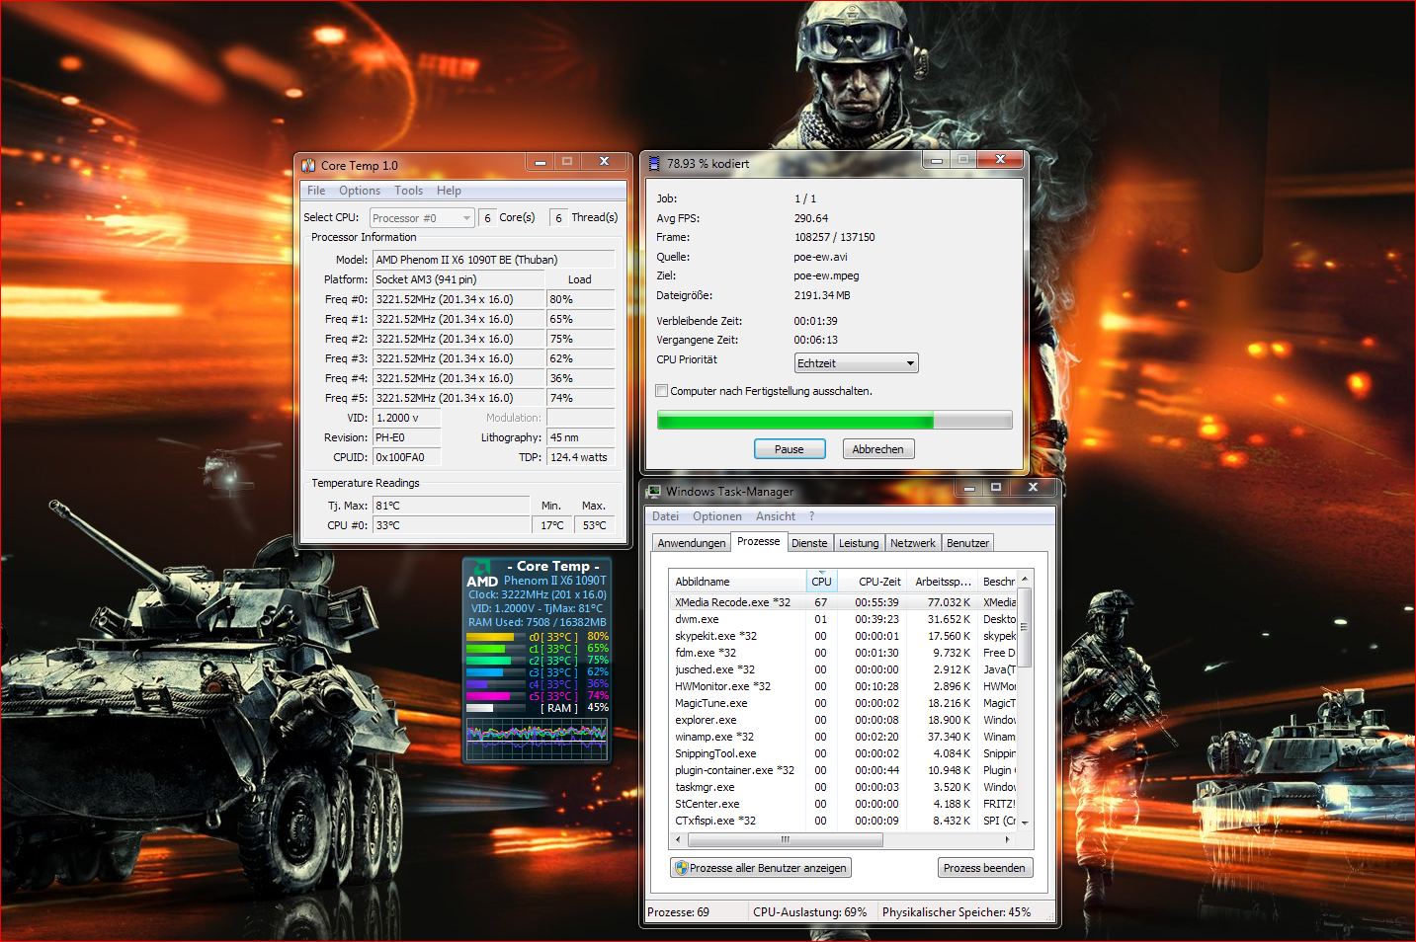This screenshot has height=942, width=1416.
Task: Click the TDP value 124.4 watts
Action: click(x=581, y=457)
